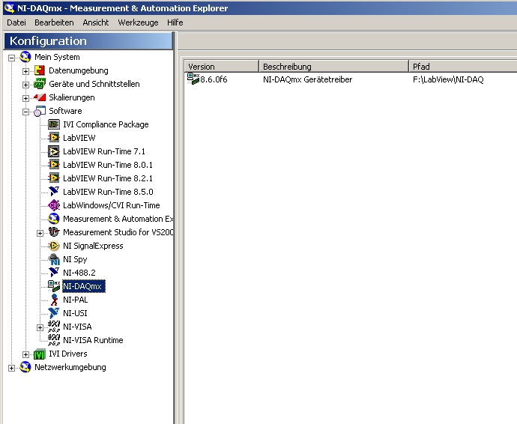
Task: Open the Hilfe menu
Action: [x=175, y=22]
